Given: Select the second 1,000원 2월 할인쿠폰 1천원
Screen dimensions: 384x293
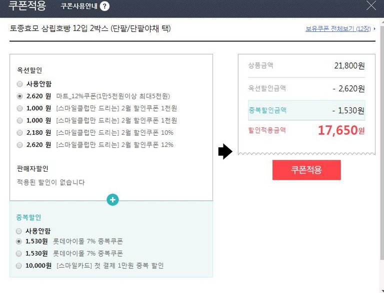Looking at the screenshot, I should click(x=19, y=120).
